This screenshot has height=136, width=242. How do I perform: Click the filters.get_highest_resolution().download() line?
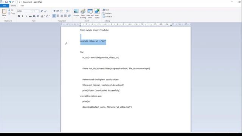pyautogui.click(x=103, y=85)
